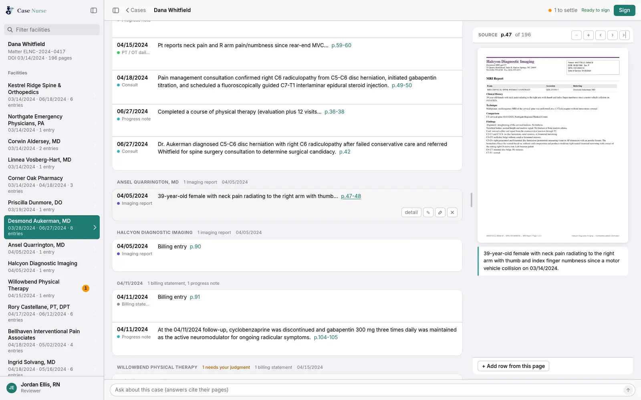Collapse the left facilities sidebar
Image resolution: width=641 pixels, height=400 pixels.
tap(94, 10)
